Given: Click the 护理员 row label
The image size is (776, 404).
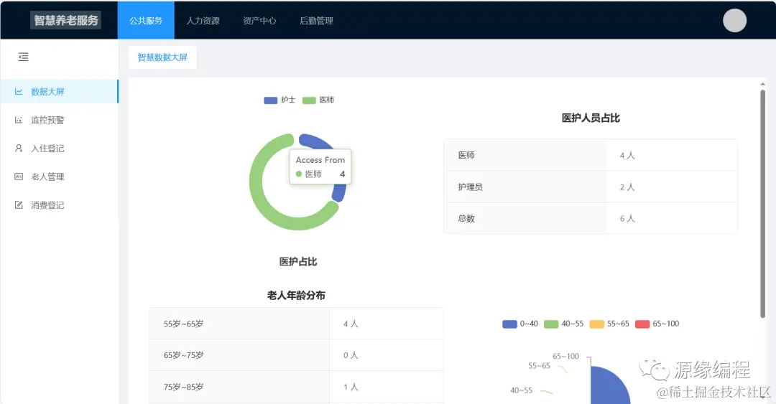Looking at the screenshot, I should click(x=470, y=187).
